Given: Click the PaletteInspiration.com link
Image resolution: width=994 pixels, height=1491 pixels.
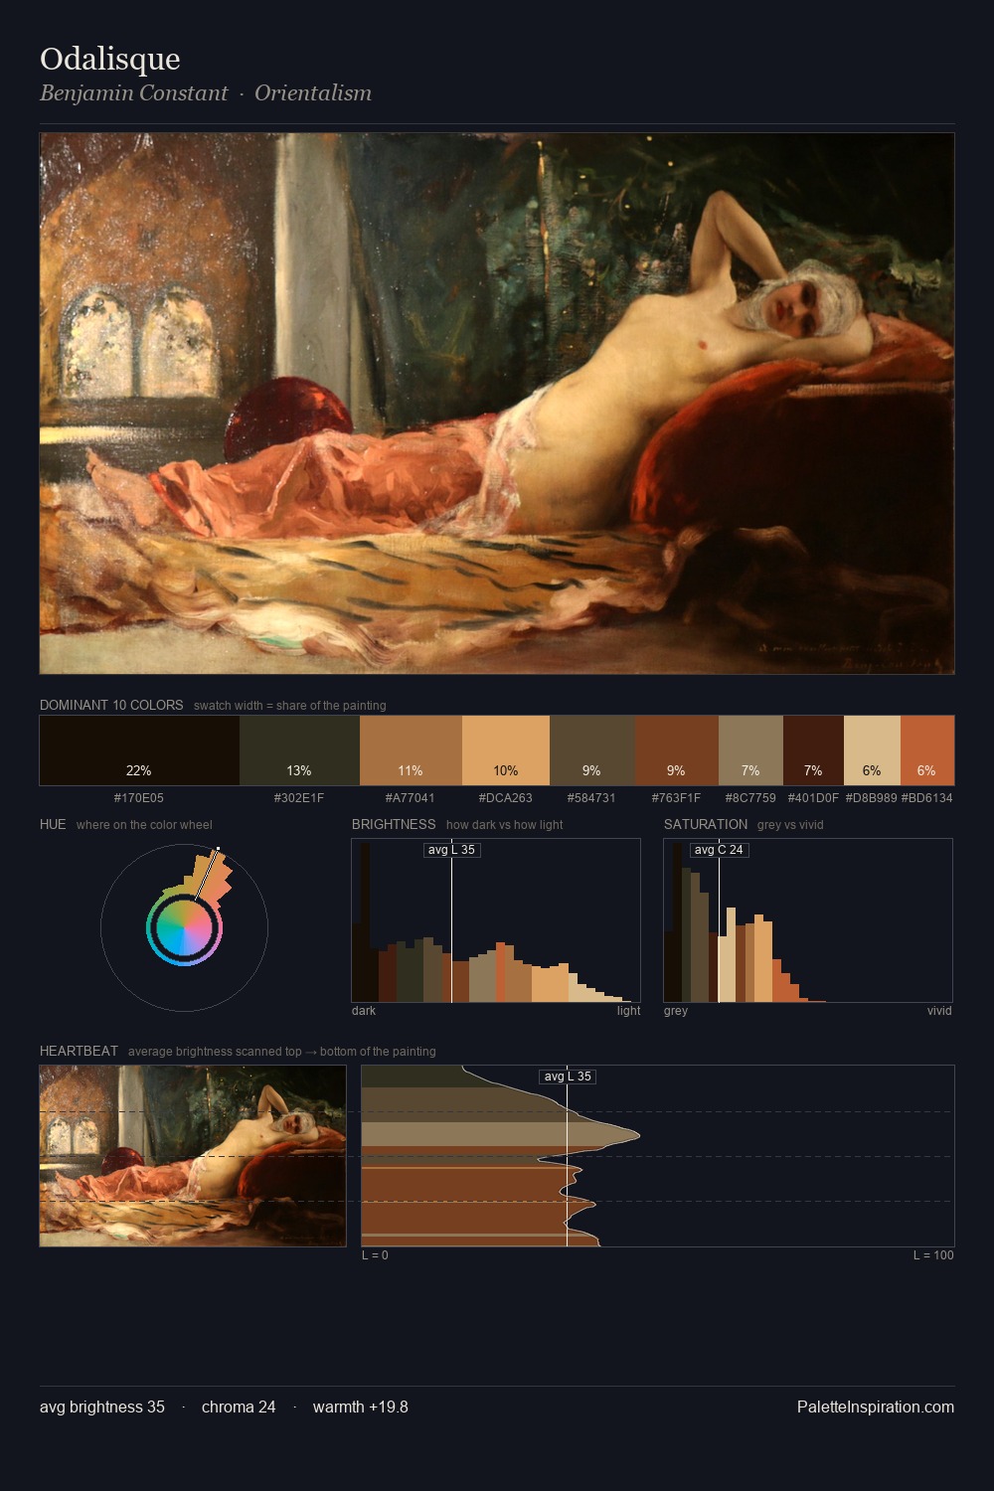Looking at the screenshot, I should click(876, 1407).
